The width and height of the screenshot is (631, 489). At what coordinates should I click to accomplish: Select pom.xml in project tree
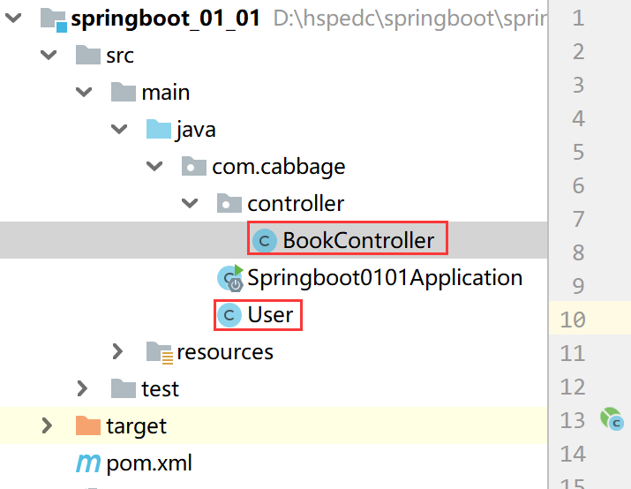148,463
